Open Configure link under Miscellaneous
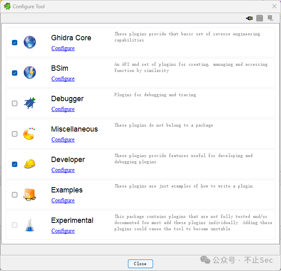Screen dimensions: 281x271 point(63,139)
